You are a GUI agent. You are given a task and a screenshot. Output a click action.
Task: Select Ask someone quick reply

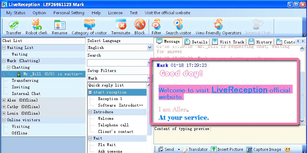110,151
